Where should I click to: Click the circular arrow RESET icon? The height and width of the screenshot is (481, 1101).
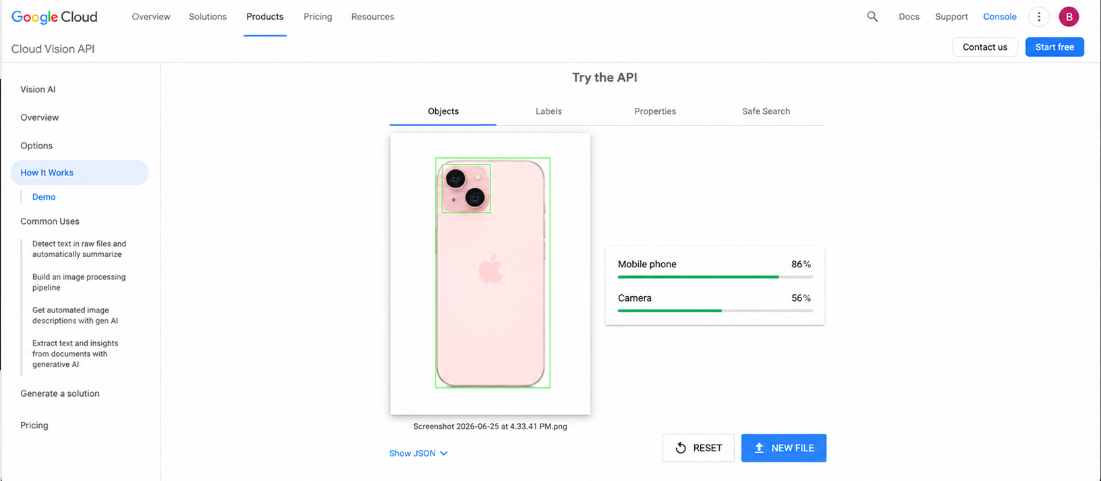click(x=681, y=448)
